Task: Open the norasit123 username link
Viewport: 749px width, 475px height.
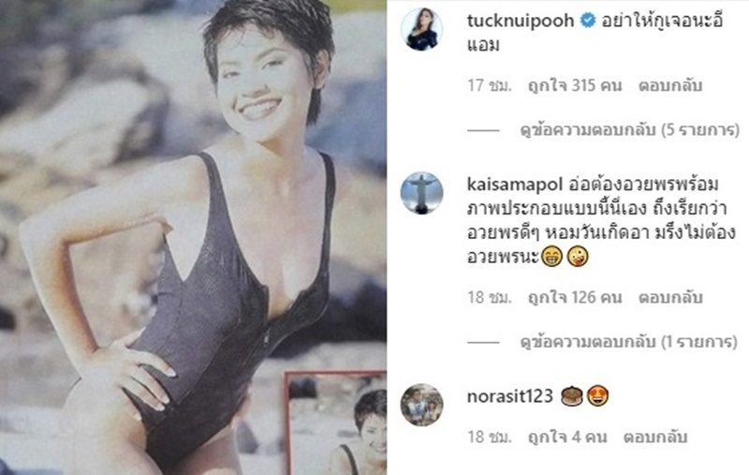Action: 509,396
